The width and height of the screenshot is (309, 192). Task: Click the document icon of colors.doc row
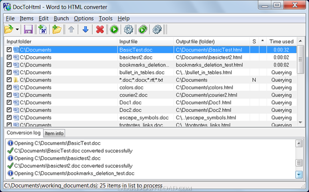point(16,87)
